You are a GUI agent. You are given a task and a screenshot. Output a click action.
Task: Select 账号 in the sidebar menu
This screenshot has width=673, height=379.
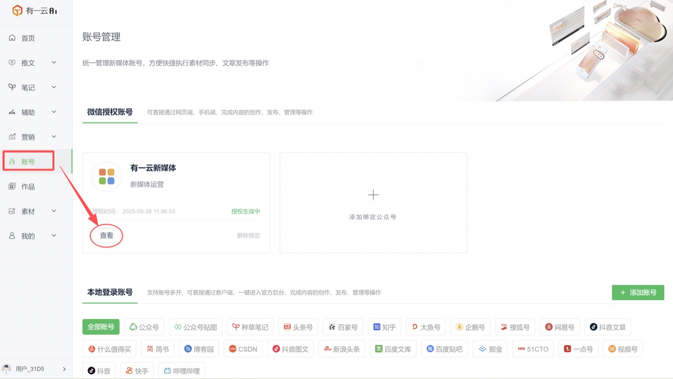click(x=36, y=161)
